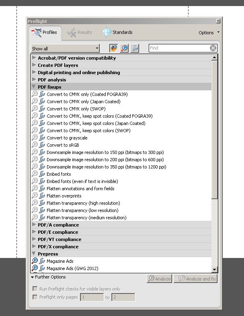244x316 pixels.
Task: Click the scrollbar up arrow in profile list
Action: 215,58
